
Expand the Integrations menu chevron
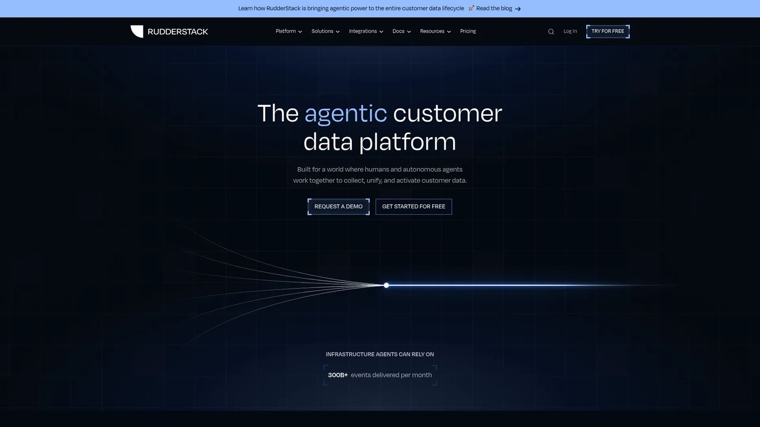(382, 32)
